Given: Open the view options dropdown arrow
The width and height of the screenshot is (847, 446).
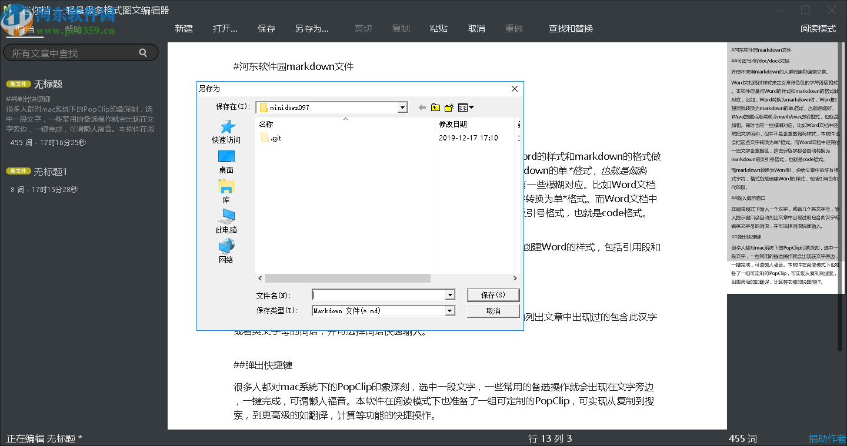Looking at the screenshot, I should tap(472, 107).
